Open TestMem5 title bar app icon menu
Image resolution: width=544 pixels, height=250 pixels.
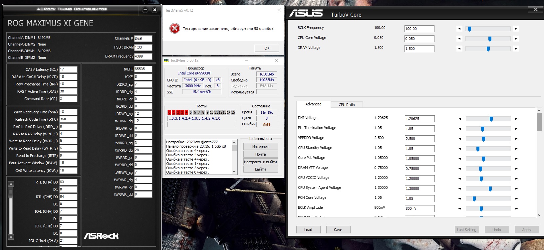tap(166, 61)
